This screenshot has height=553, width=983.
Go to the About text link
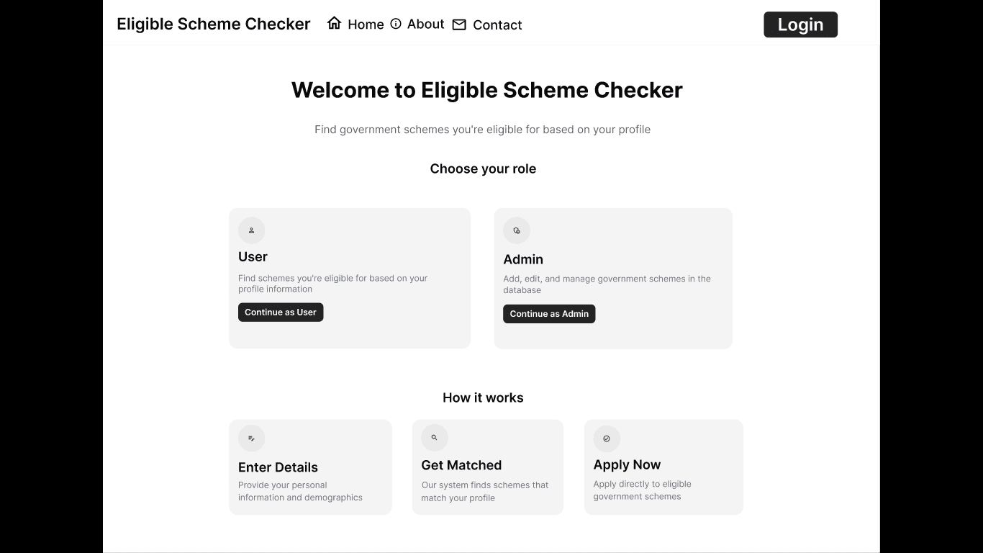click(x=425, y=24)
